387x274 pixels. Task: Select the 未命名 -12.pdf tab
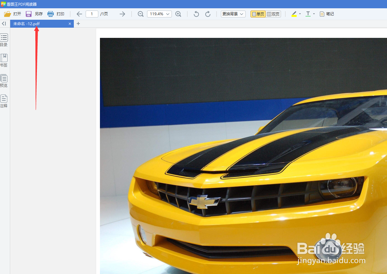click(x=42, y=24)
